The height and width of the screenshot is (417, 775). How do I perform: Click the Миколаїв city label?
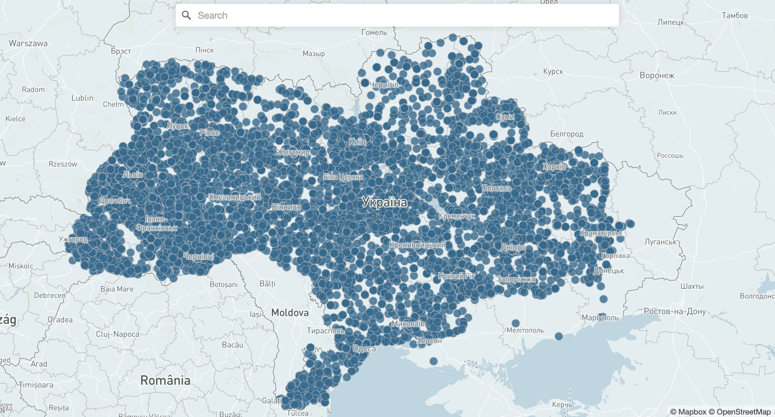pos(408,324)
